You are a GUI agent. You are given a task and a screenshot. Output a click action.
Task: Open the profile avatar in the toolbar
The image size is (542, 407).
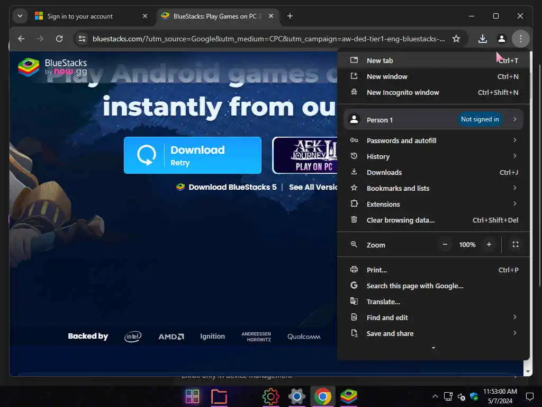click(502, 39)
